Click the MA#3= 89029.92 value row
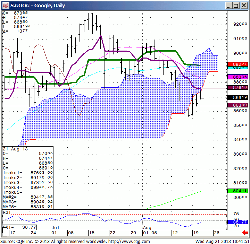The height and width of the screenshot is (244, 250). (x=28, y=202)
